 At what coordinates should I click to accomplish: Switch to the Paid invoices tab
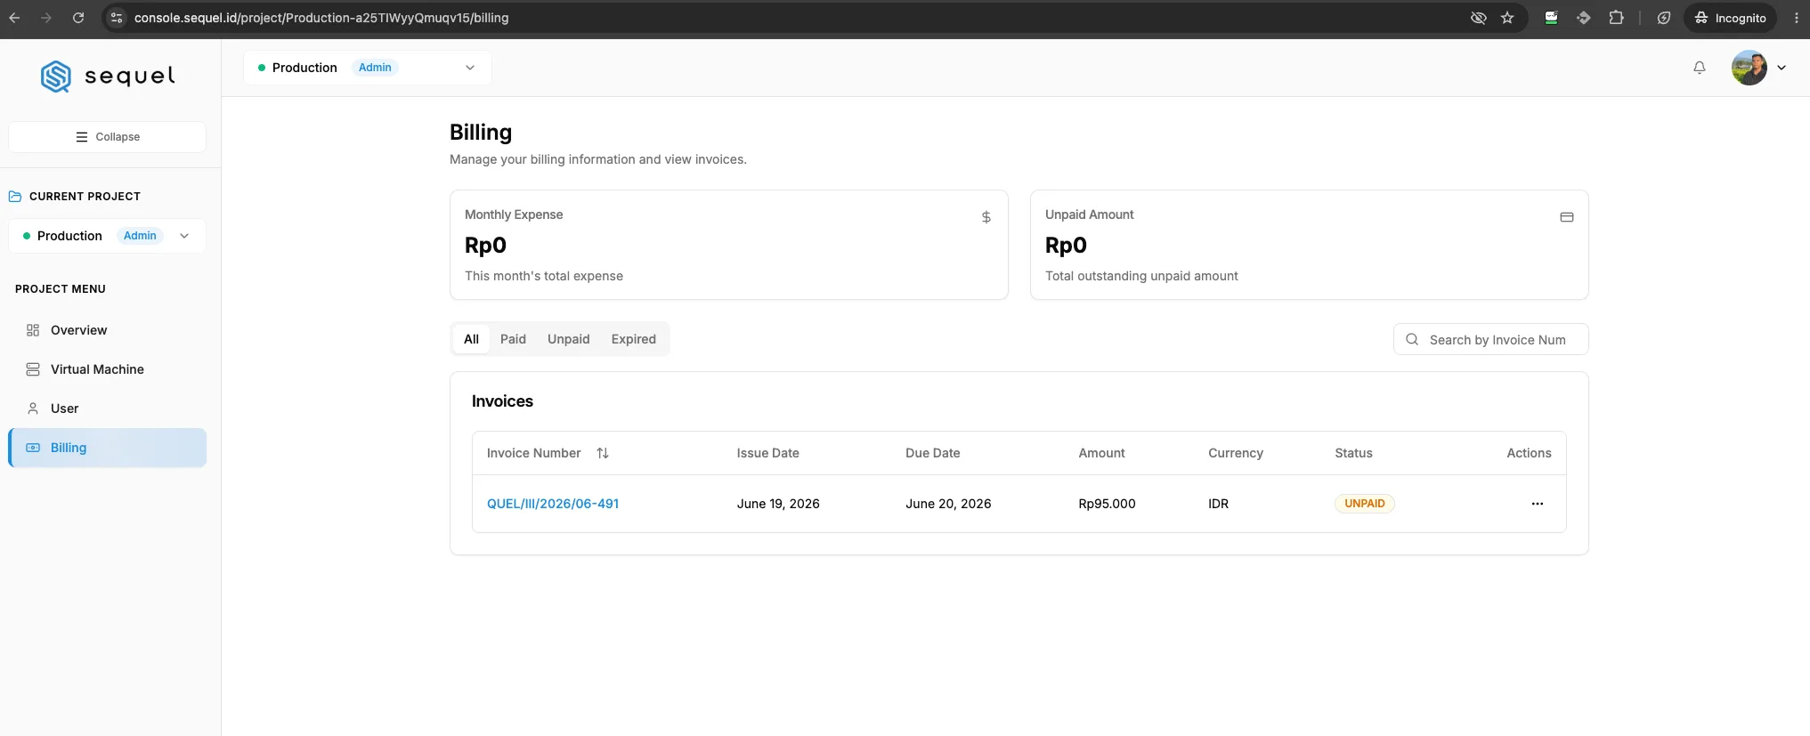[513, 339]
